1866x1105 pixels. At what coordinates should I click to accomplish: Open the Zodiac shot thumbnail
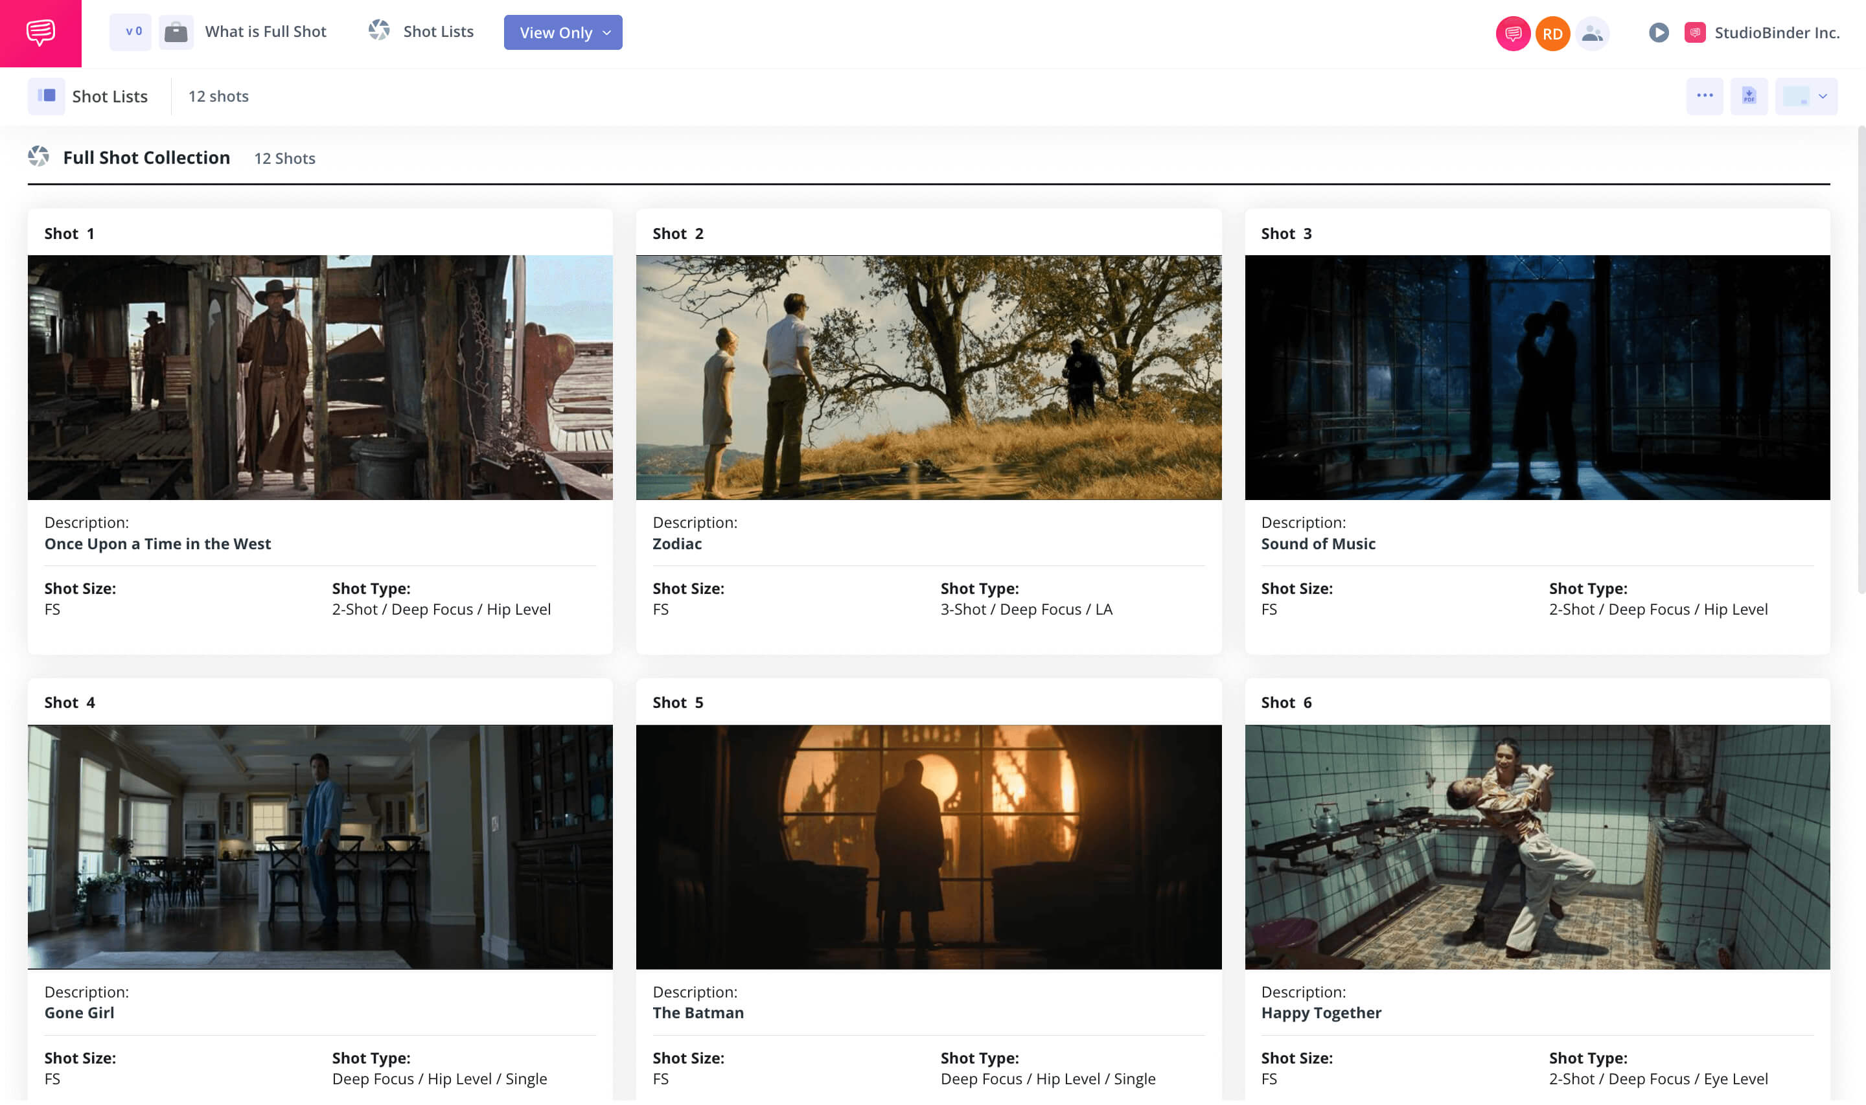pos(928,377)
